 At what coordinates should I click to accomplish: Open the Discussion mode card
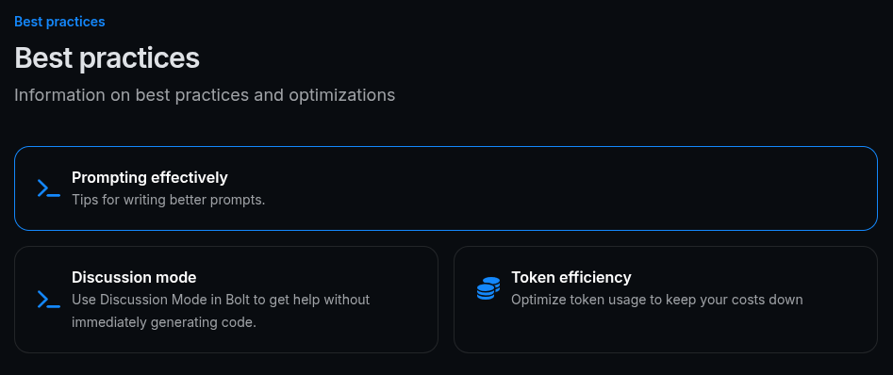(226, 300)
